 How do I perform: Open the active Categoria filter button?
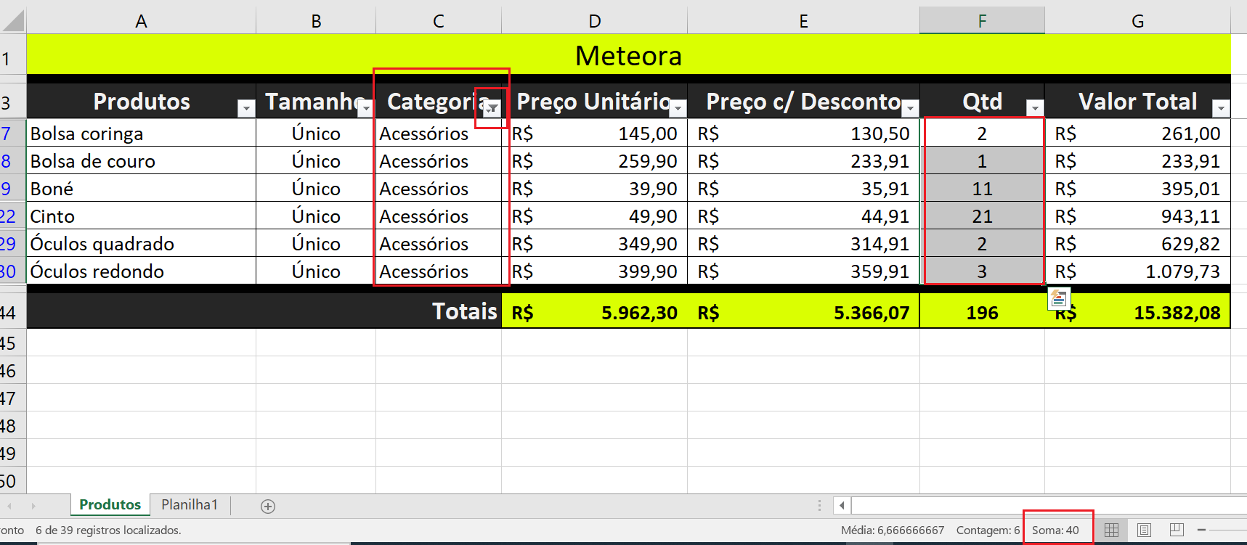coord(492,109)
